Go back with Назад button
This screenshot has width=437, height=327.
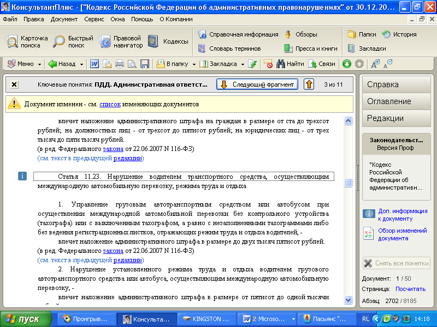click(62, 64)
